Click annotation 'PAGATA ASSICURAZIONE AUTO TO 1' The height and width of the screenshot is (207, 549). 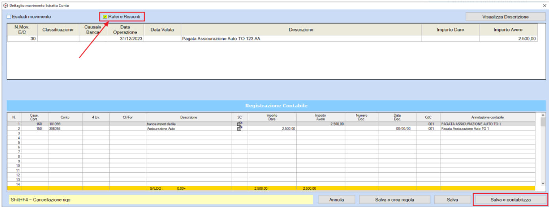click(x=490, y=124)
